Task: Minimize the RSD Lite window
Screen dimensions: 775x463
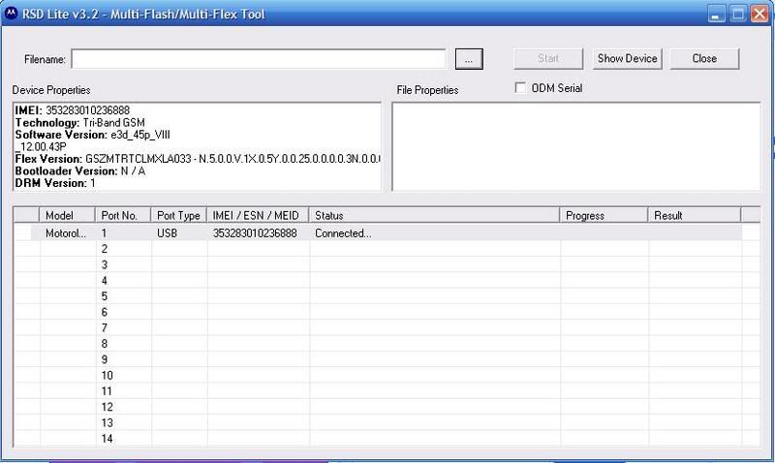Action: coord(716,14)
